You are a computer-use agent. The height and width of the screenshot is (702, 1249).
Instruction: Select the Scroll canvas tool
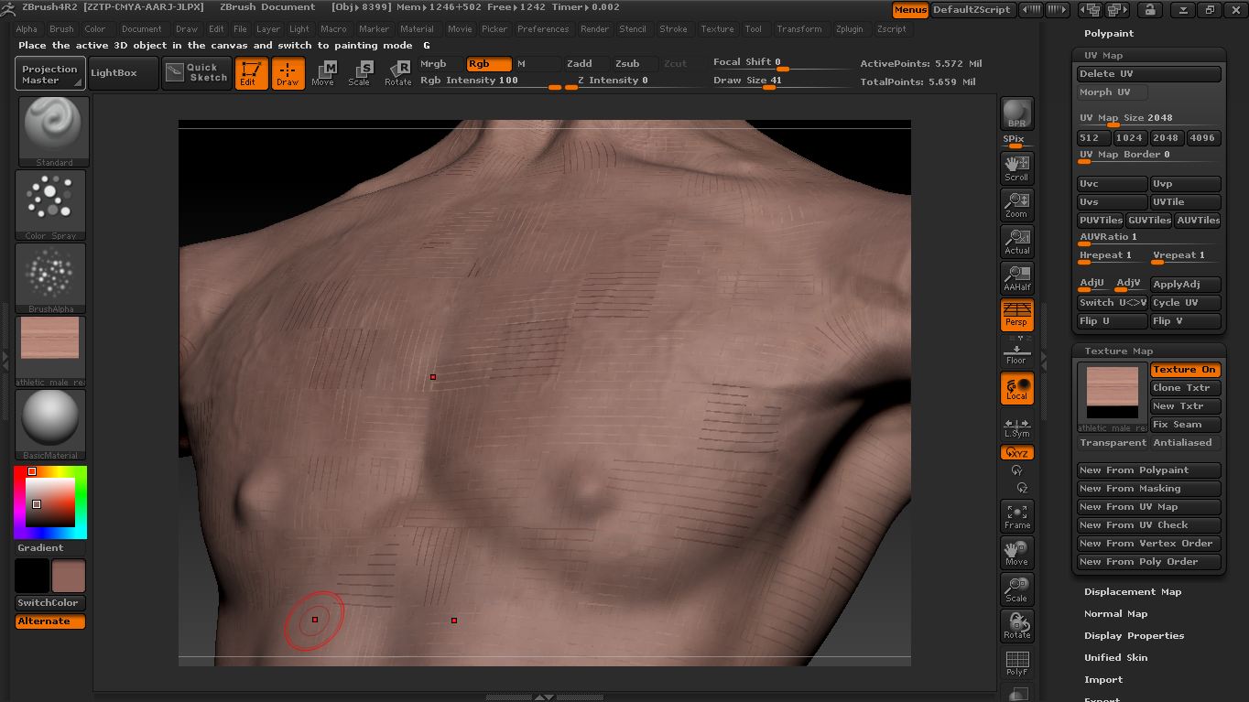point(1016,167)
